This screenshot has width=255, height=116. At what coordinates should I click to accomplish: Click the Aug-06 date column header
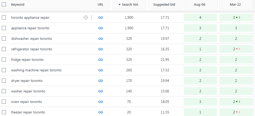point(200,5)
